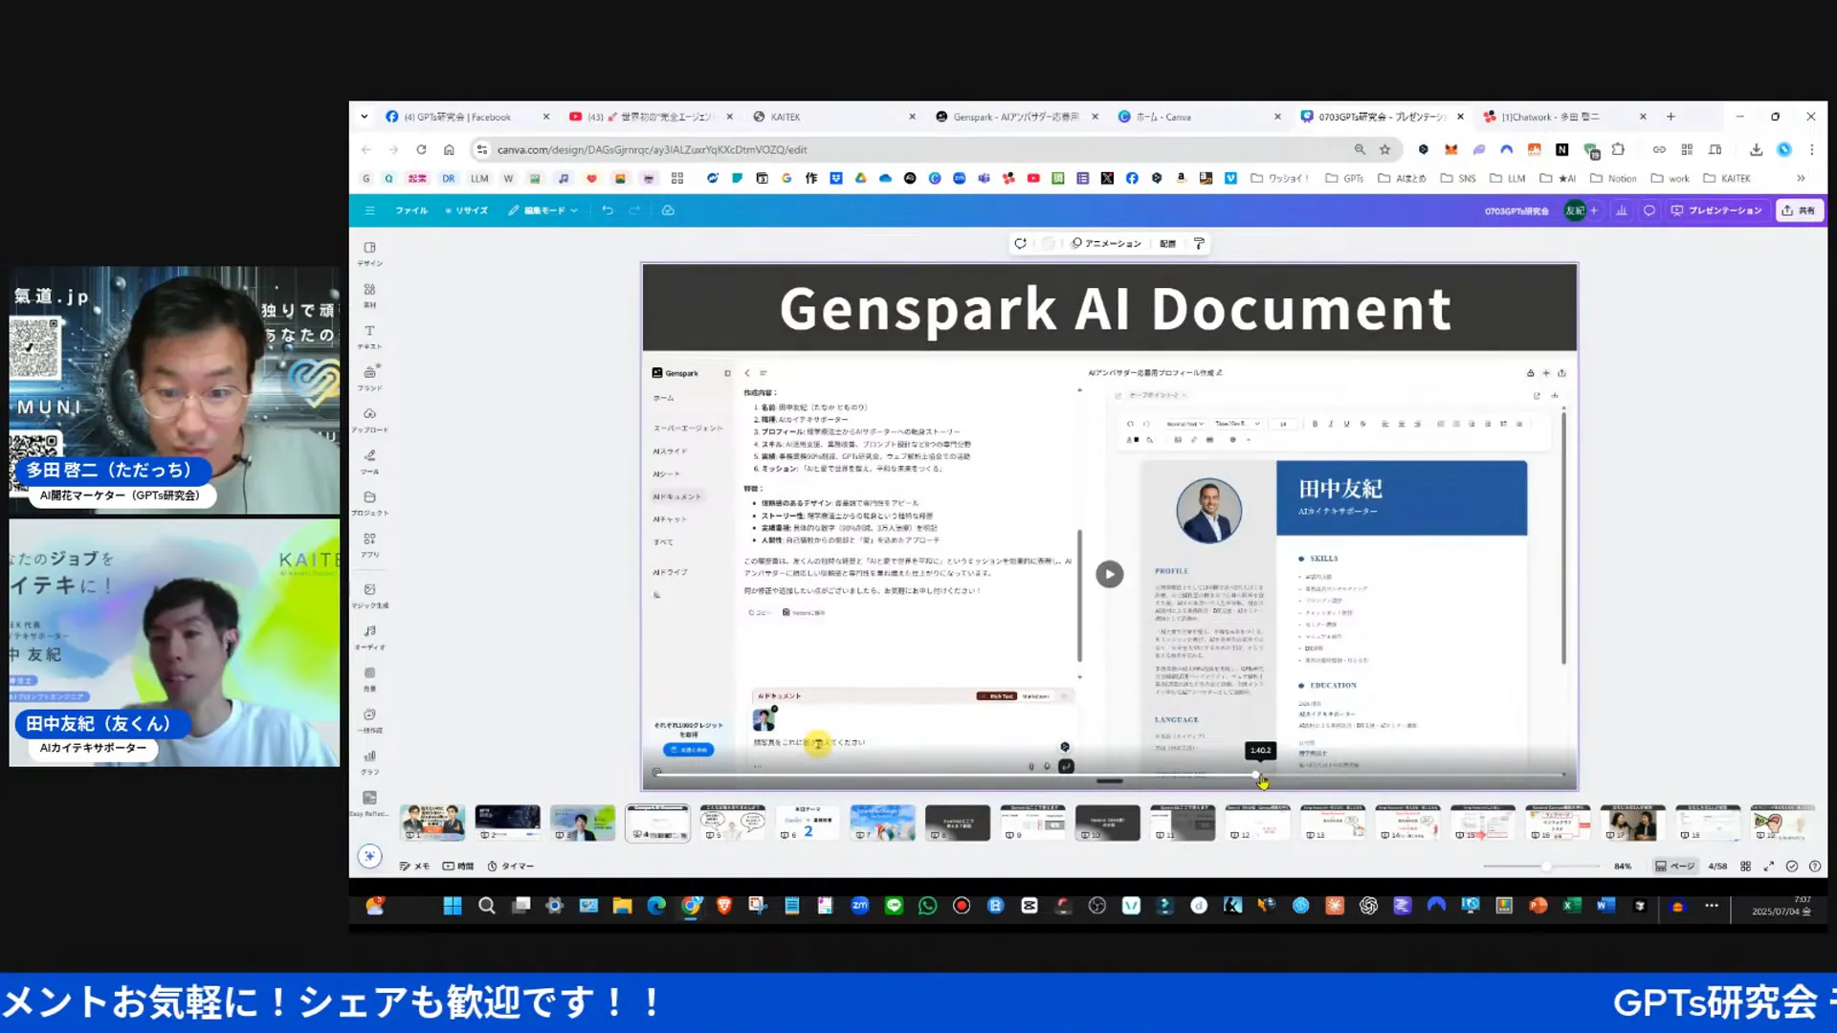
Task: Open the Canva help question-mark icon
Action: tap(1815, 867)
